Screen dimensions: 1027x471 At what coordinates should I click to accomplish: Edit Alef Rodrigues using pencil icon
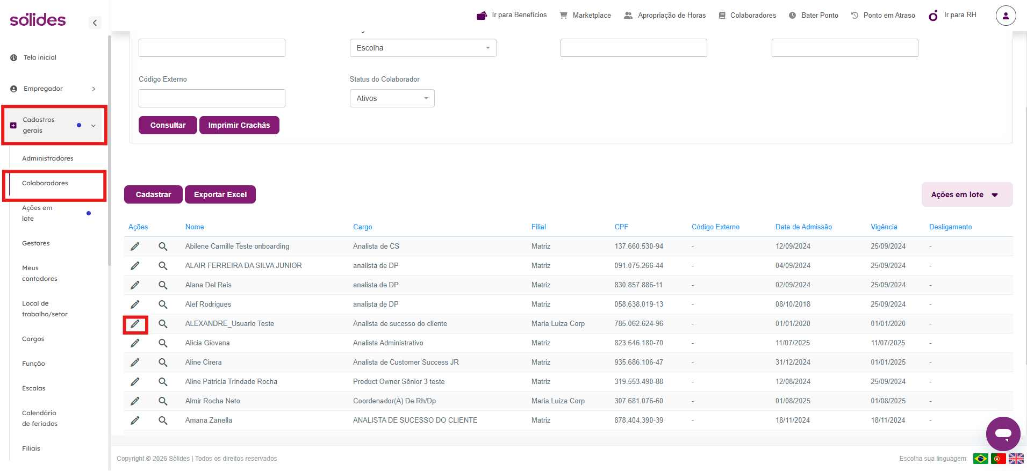[135, 305]
